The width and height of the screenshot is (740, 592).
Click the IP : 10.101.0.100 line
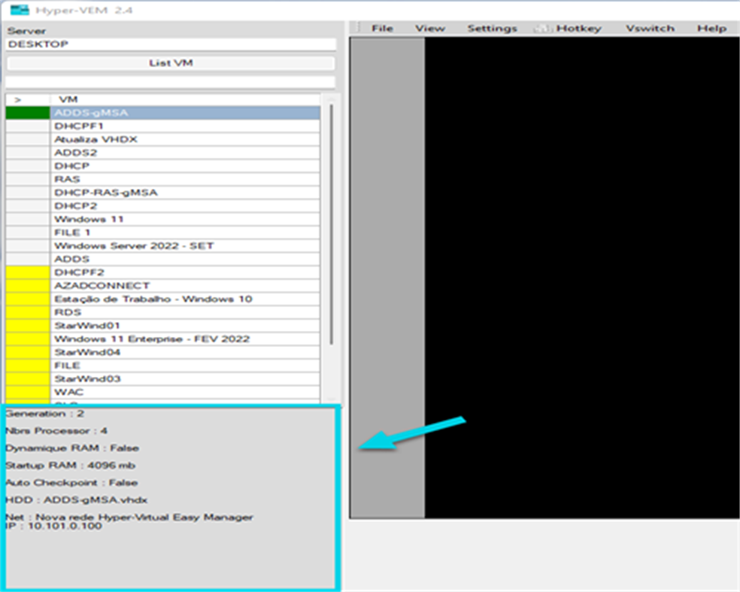(54, 526)
